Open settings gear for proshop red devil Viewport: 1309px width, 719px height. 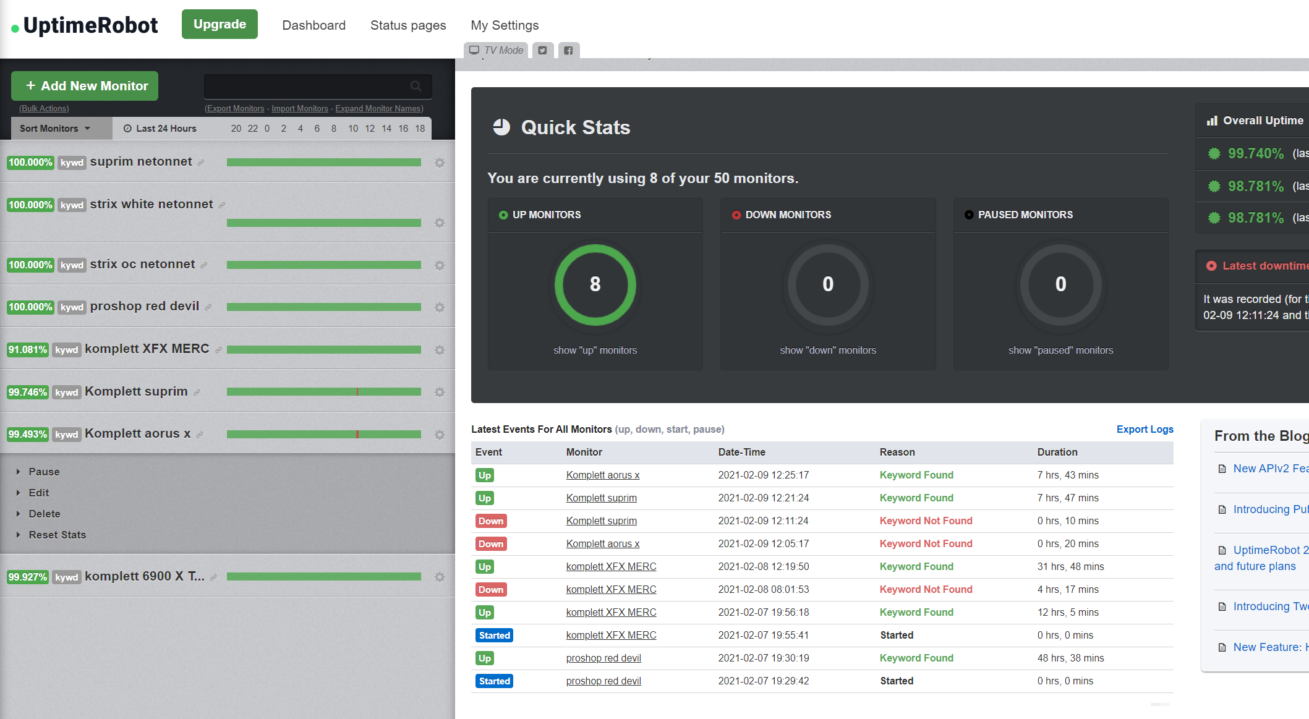click(440, 307)
